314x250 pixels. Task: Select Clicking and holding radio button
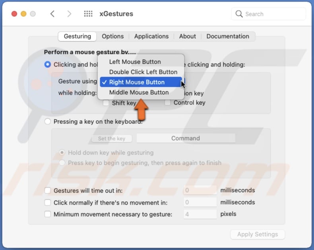(47, 64)
